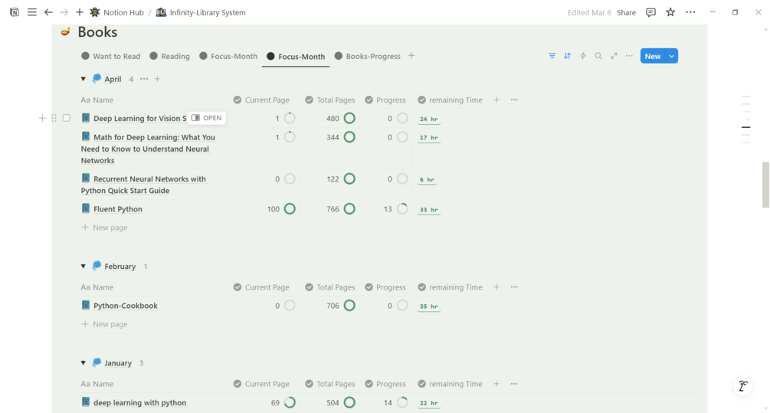Image resolution: width=770 pixels, height=413 pixels.
Task: Add a page to April group with plus
Action: (157, 79)
